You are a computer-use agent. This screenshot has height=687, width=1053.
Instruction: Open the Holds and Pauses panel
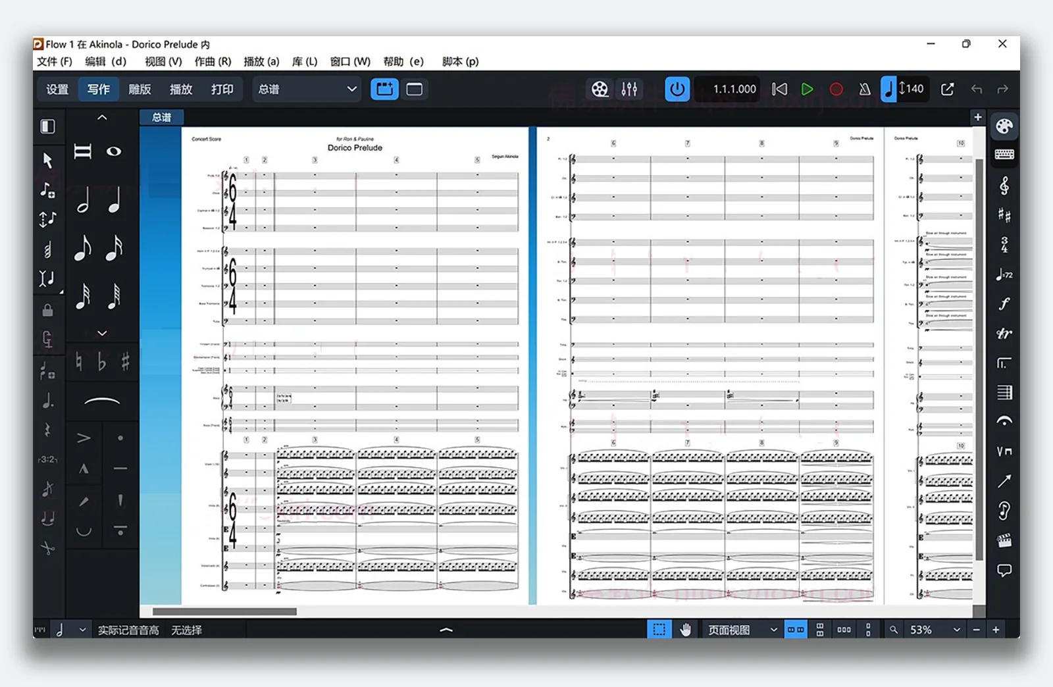1004,421
